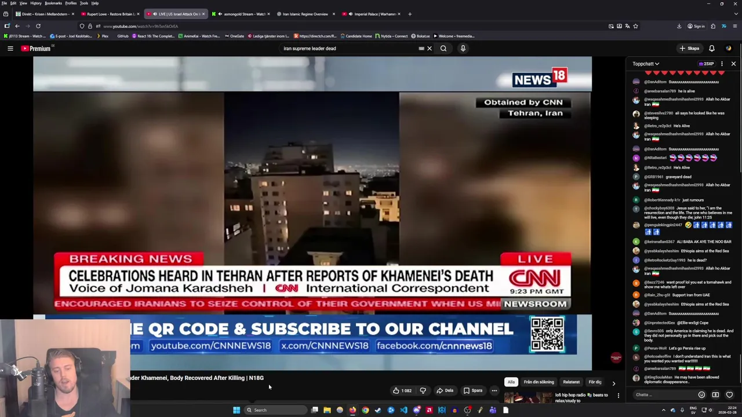The width and height of the screenshot is (742, 417).
Task: Open the Candidate Home bookmark
Action: pos(356,36)
